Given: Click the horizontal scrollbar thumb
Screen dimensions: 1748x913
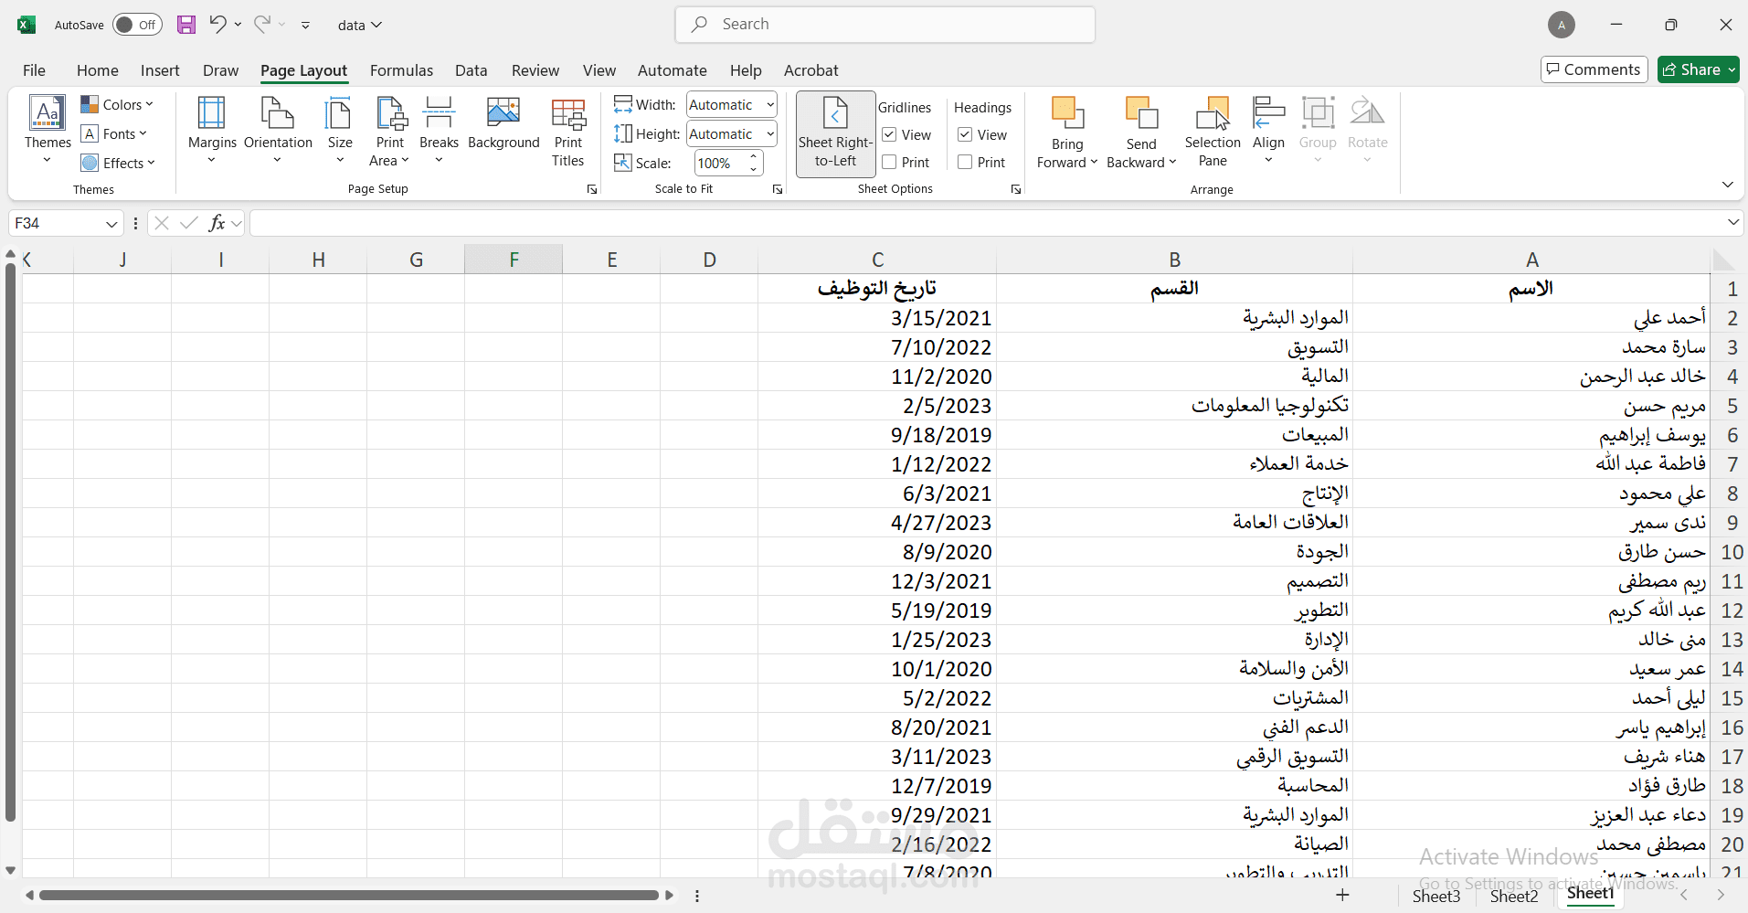Looking at the screenshot, I should [349, 896].
